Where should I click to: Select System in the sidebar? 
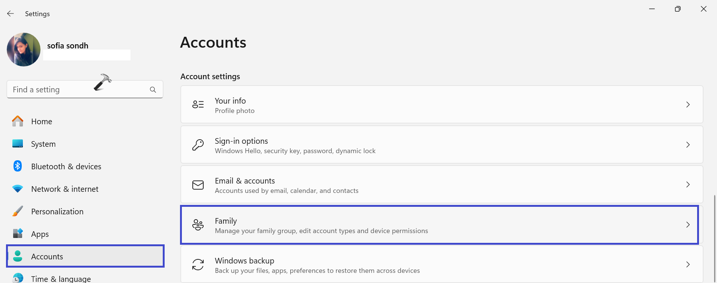(x=43, y=144)
